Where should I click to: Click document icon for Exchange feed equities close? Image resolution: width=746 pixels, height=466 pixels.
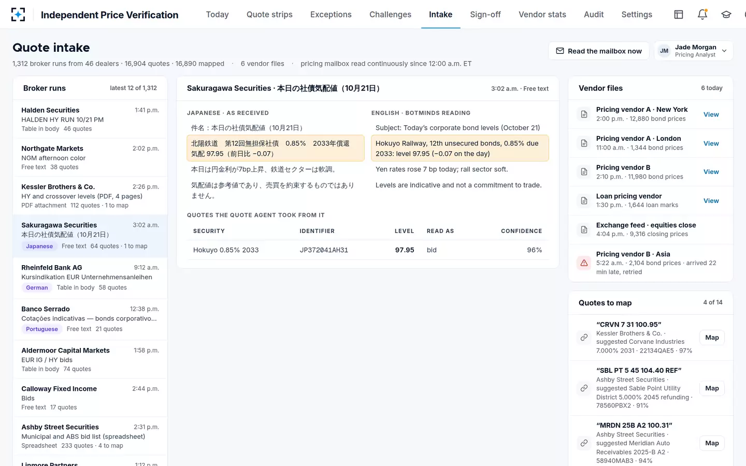(x=584, y=230)
